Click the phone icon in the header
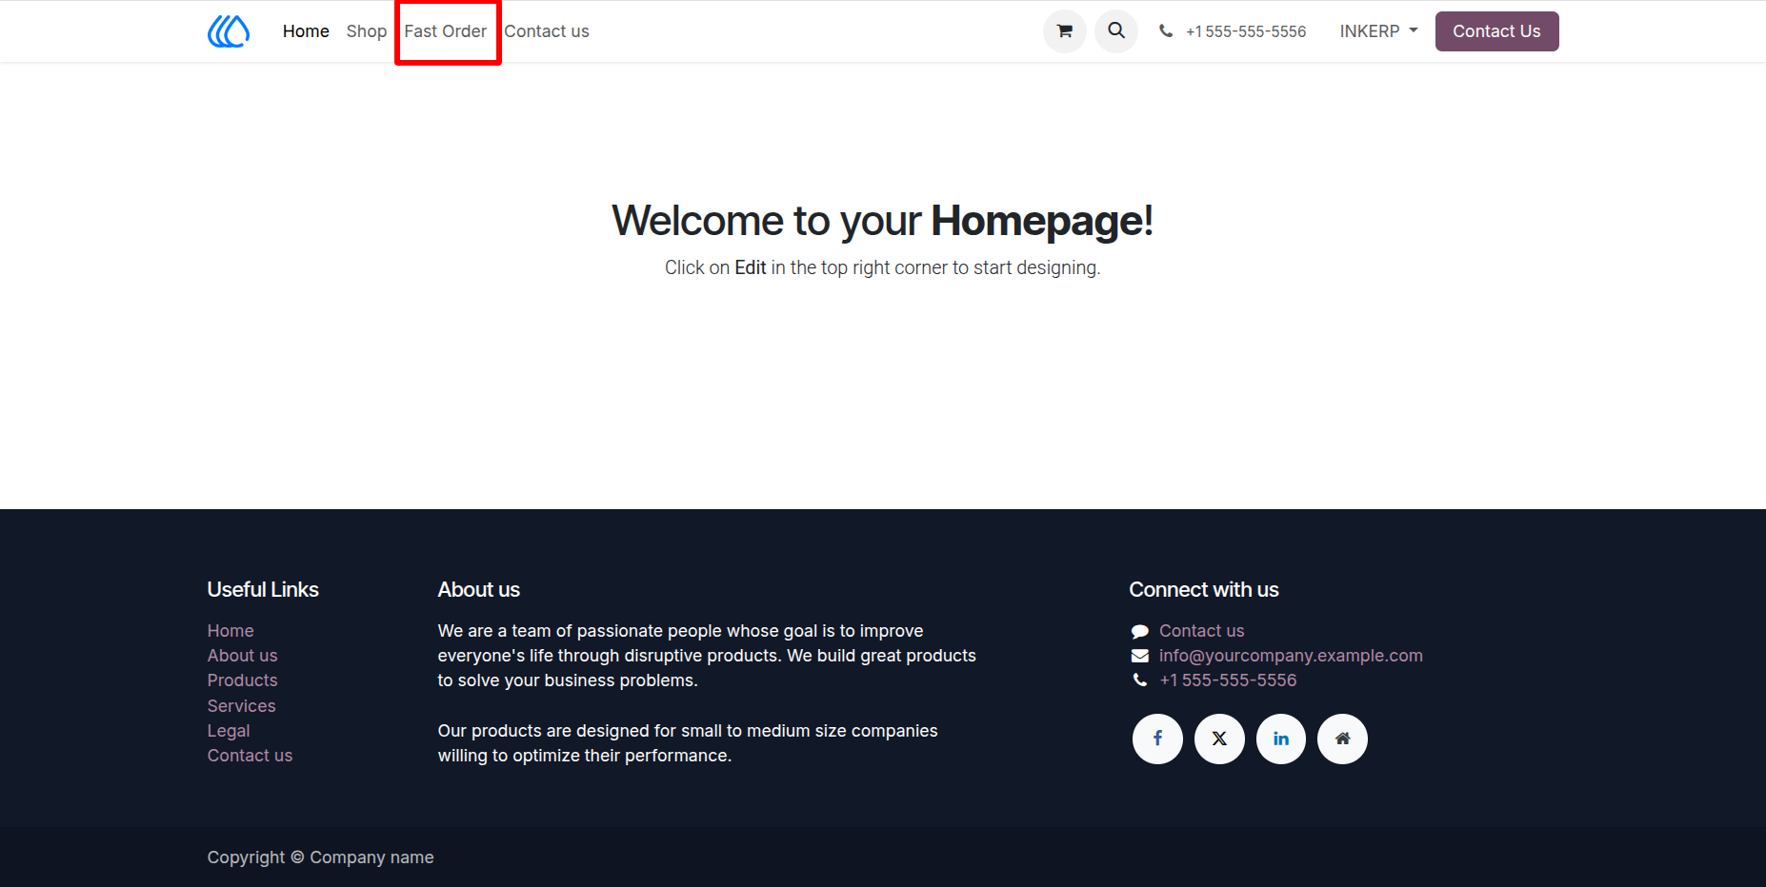The height and width of the screenshot is (887, 1766). pos(1166,31)
